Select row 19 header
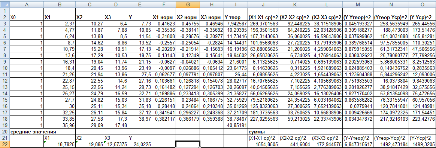 (5, 125)
